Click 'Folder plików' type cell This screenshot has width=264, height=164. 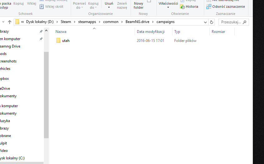pos(185,41)
